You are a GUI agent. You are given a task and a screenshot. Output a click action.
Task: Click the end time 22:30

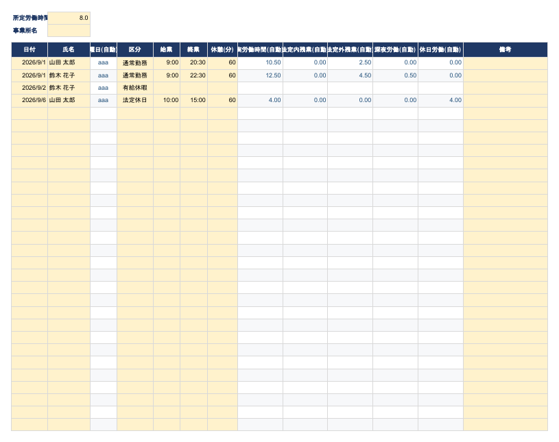click(x=193, y=75)
